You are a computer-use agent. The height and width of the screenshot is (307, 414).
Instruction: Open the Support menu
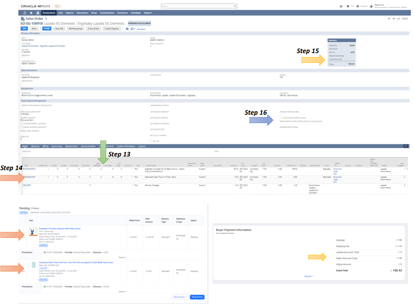tap(148, 13)
